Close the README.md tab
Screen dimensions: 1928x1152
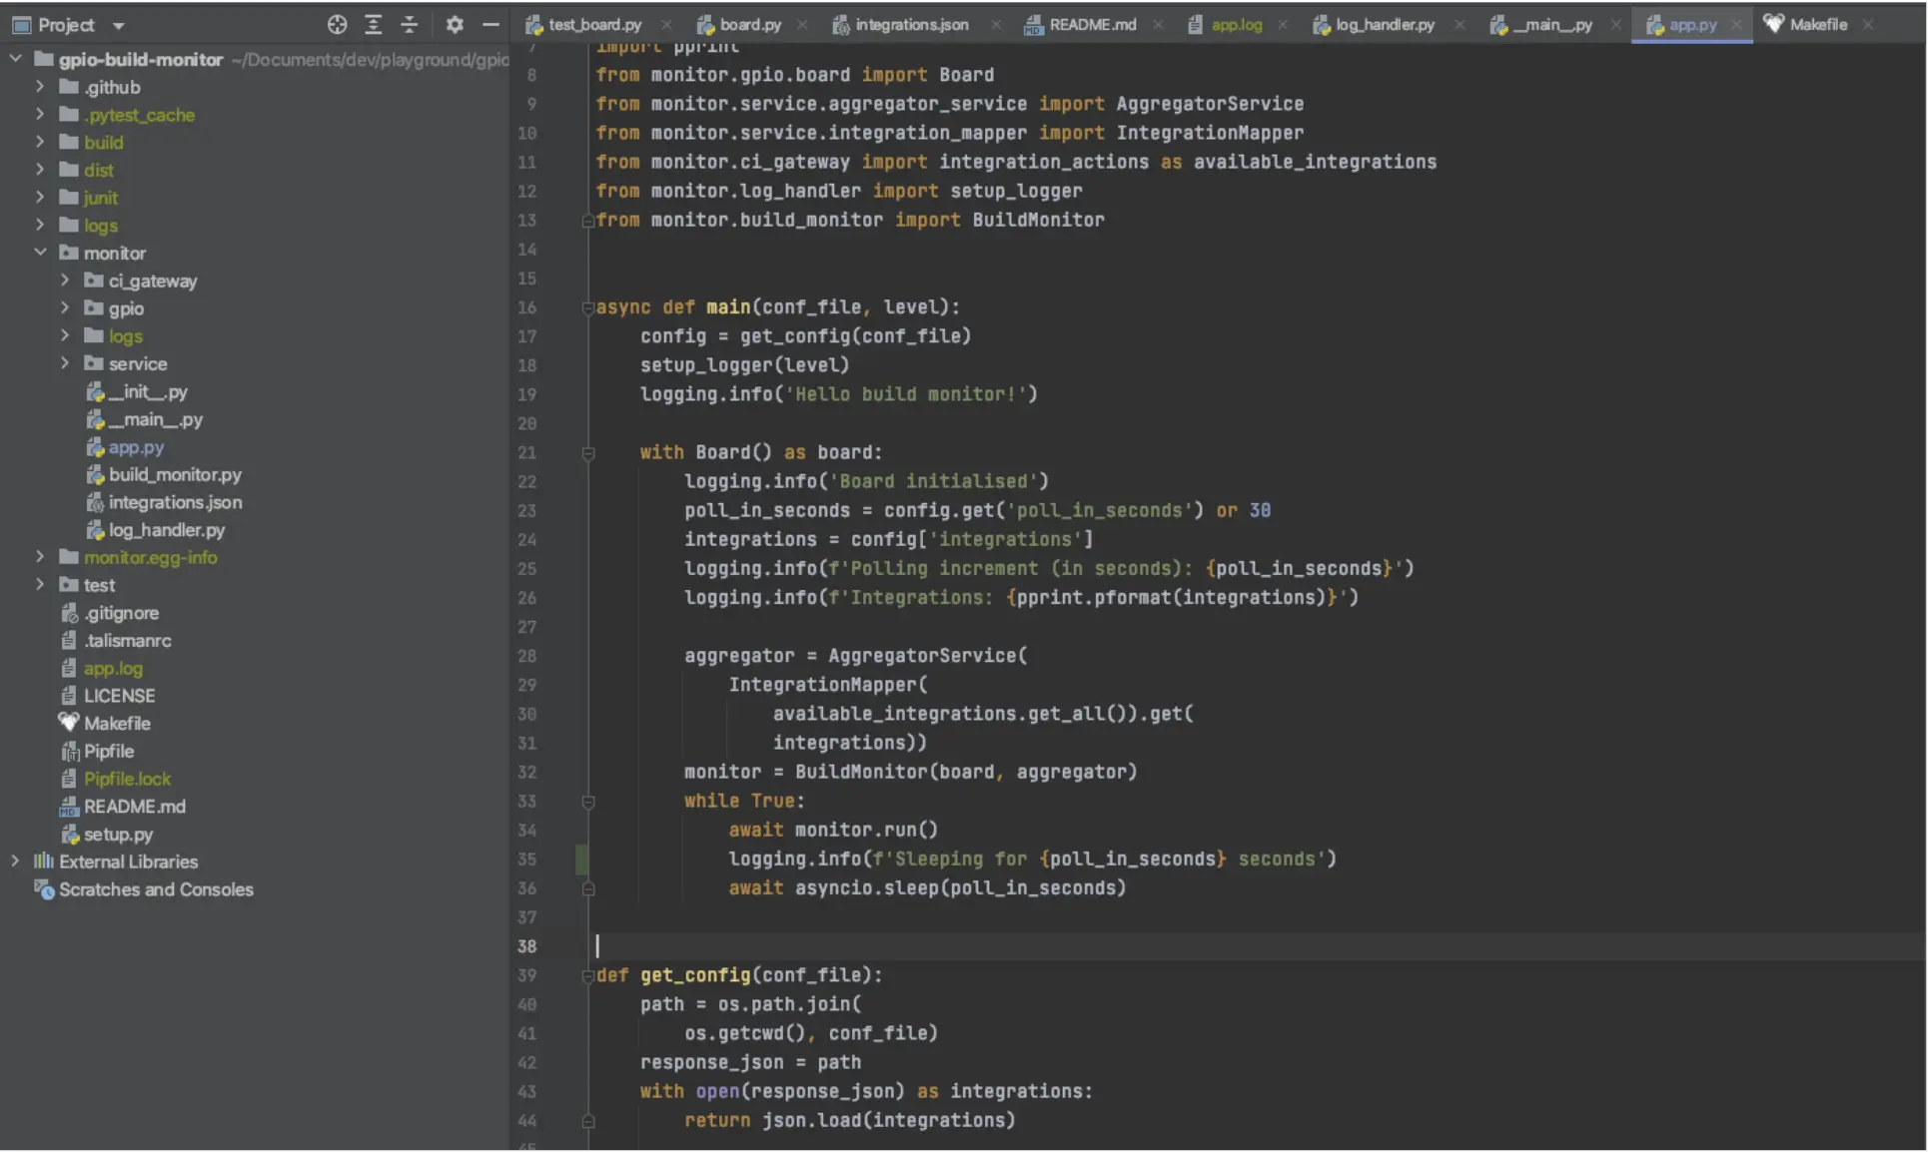tap(1158, 25)
